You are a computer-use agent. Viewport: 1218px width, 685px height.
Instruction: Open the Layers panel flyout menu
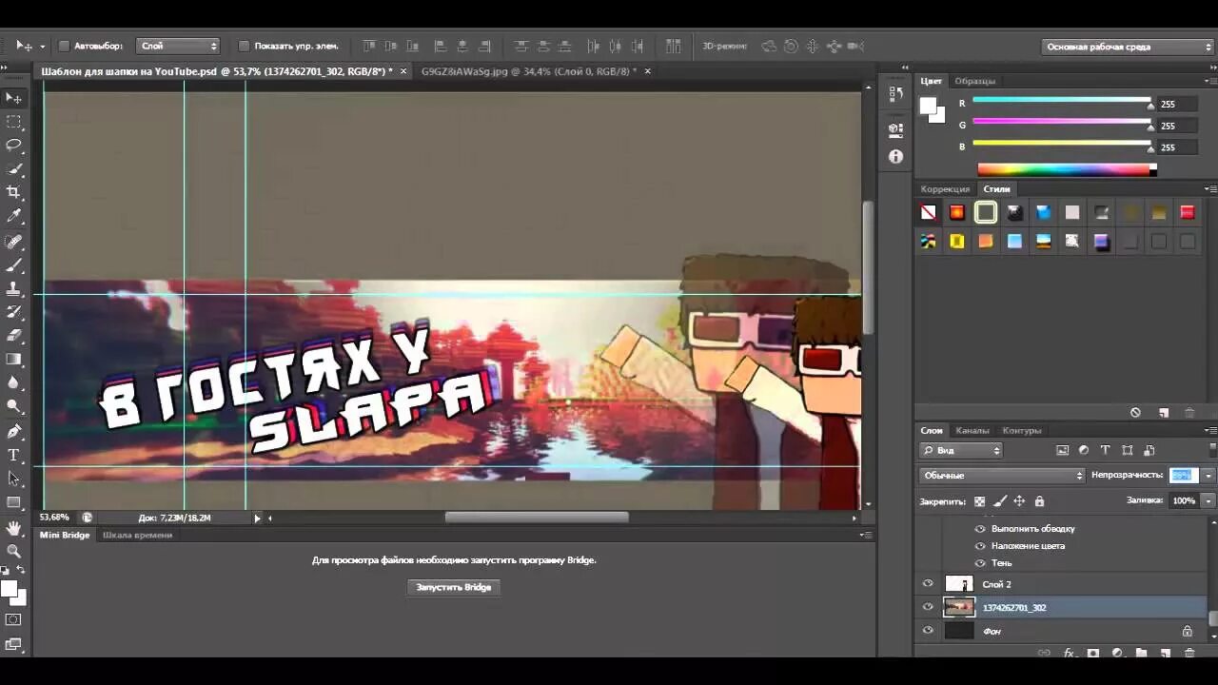tap(1210, 430)
